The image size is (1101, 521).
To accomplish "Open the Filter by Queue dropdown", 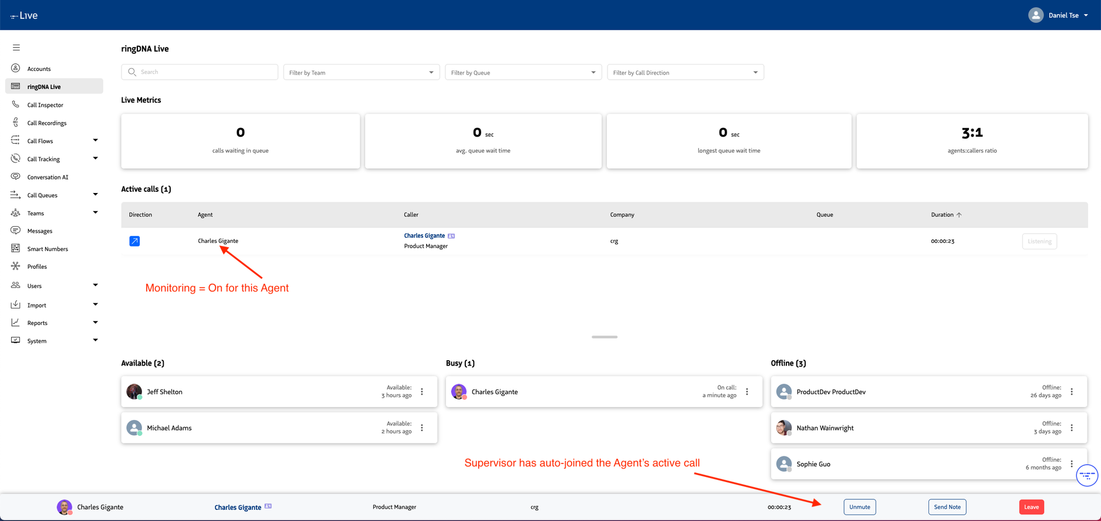I will click(x=524, y=72).
